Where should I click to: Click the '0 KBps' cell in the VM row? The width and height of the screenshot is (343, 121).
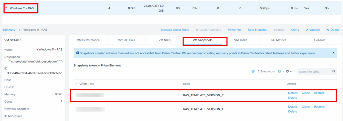coord(265,8)
